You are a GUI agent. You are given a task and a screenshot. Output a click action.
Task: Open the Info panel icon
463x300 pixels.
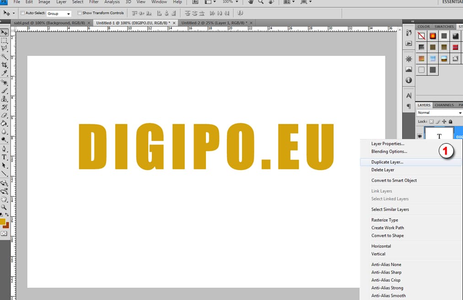point(409,80)
